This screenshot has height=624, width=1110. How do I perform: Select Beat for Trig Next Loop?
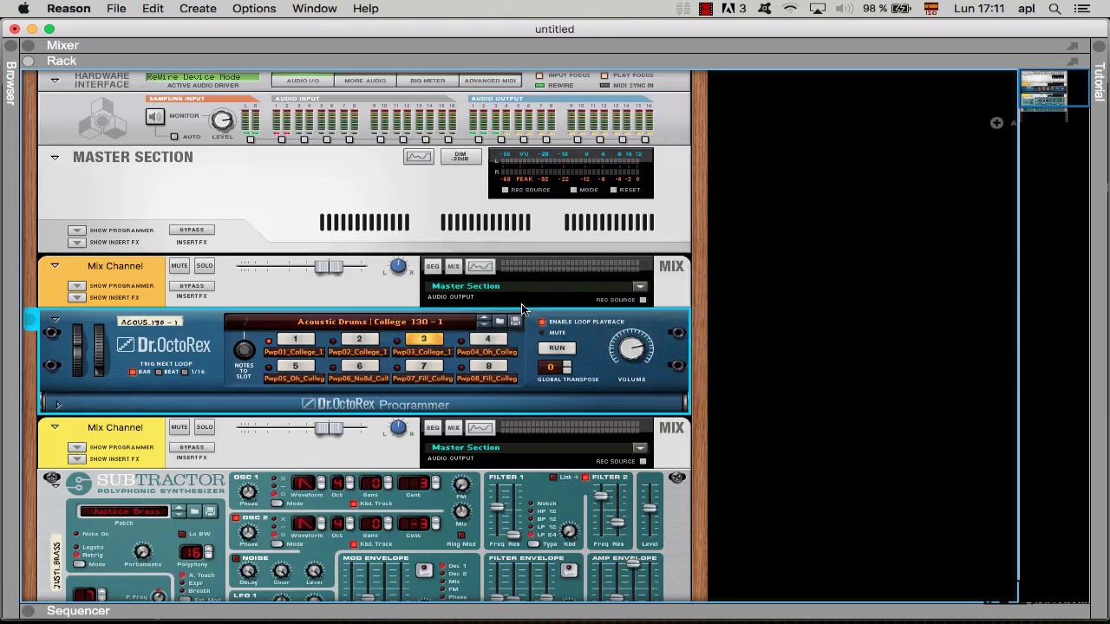159,372
